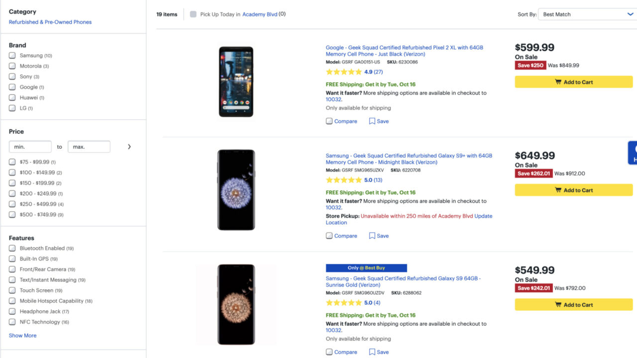
Task: Click the arrow to apply the price range
Action: pyautogui.click(x=129, y=147)
